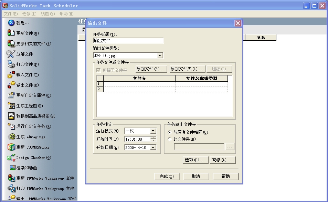Expand the 运行模式 一次 dropdown

[x=153, y=131]
